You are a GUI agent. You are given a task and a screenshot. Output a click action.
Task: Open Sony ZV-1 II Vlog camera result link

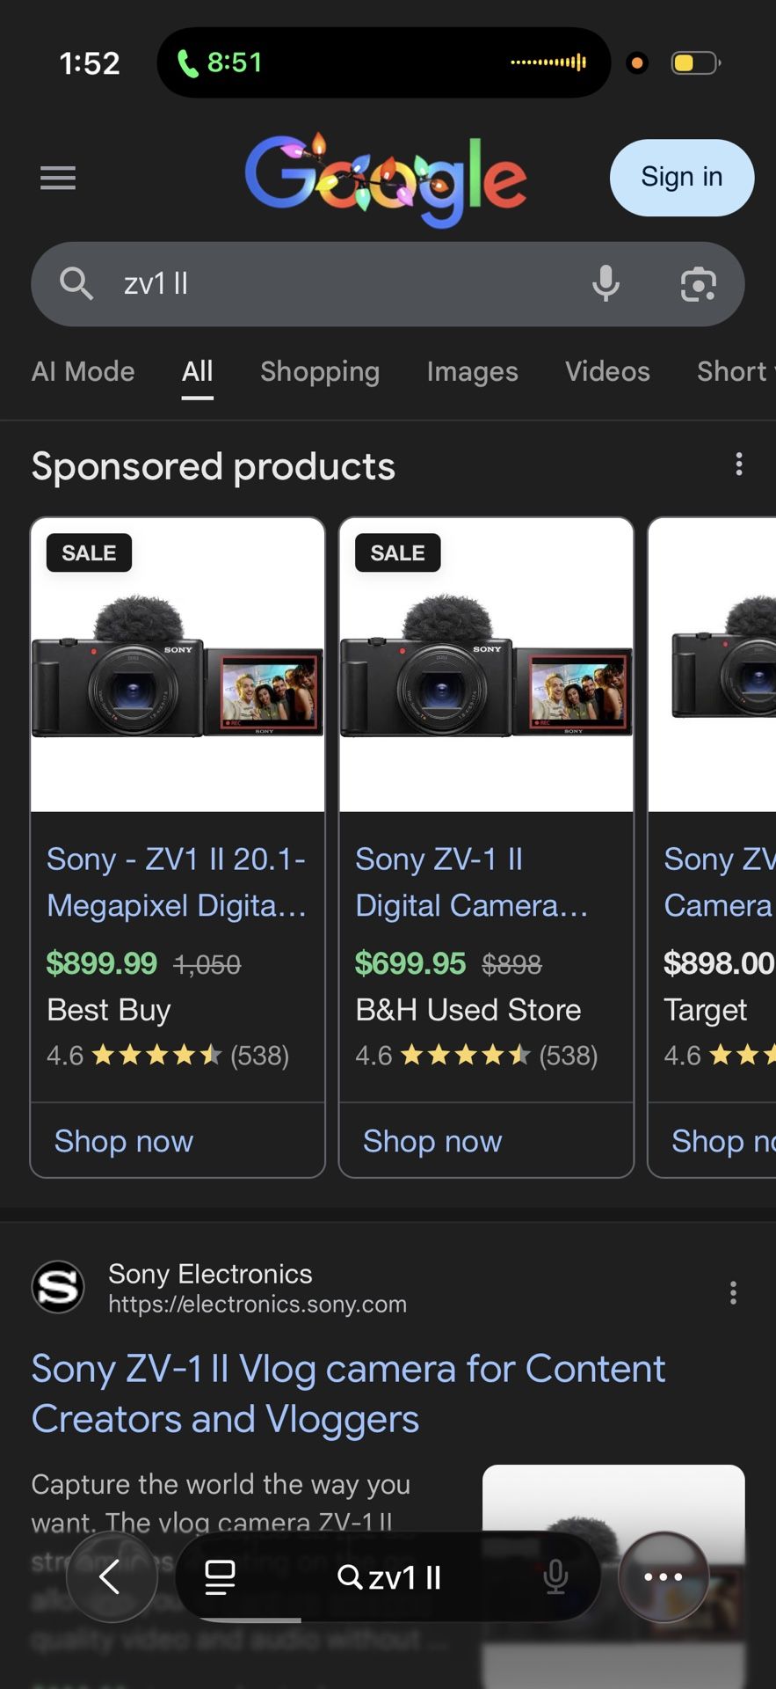(x=348, y=1393)
